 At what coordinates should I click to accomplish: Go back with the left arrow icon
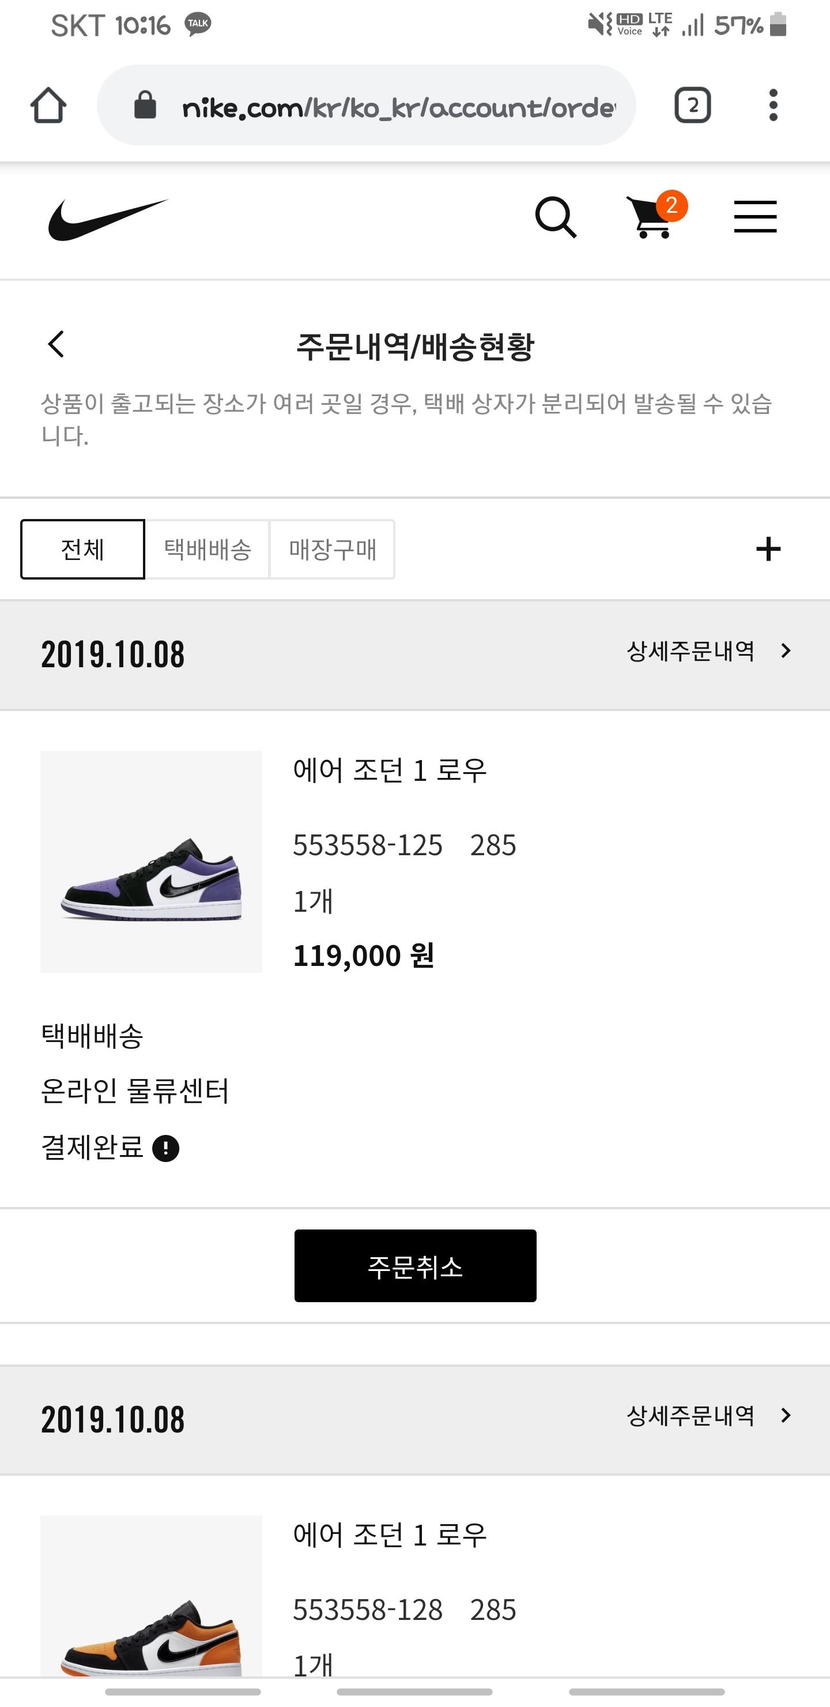(56, 345)
